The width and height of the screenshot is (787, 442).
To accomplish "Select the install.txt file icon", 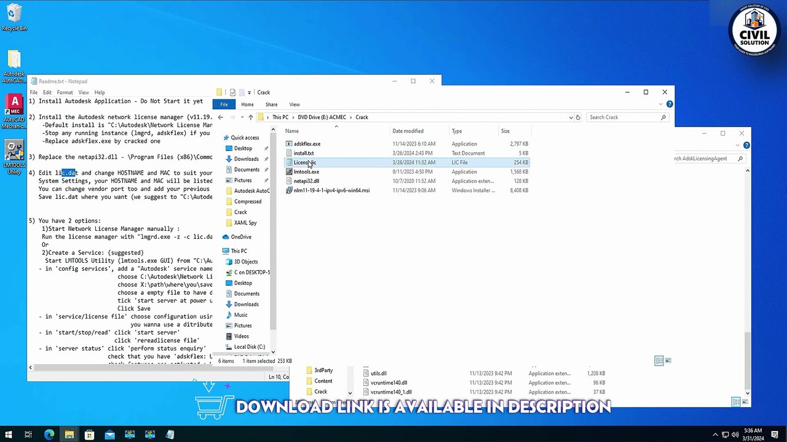I will [289, 153].
